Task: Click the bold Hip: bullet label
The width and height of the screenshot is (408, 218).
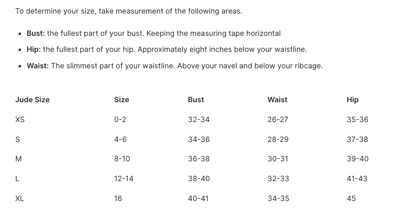Action: pos(33,49)
